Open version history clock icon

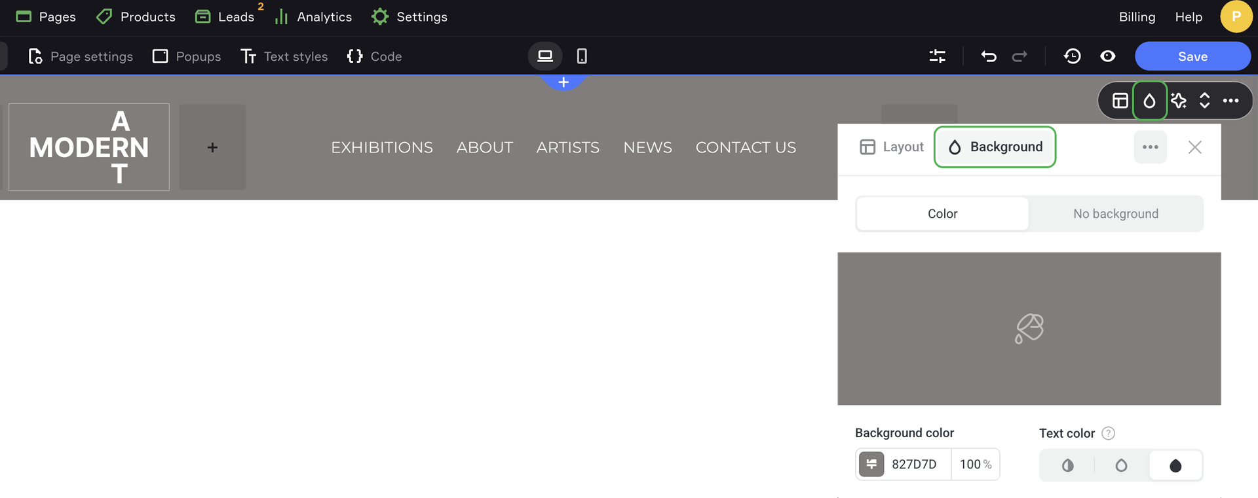(1072, 56)
